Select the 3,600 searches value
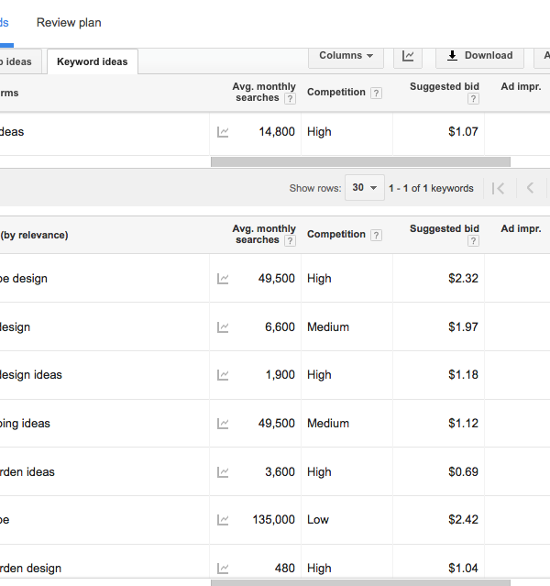The width and height of the screenshot is (550, 586). 280,472
